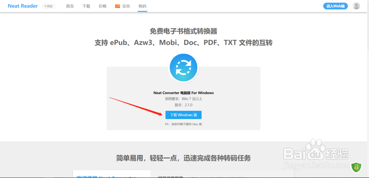This screenshot has height=178, width=369.
Task: Click the blue converter sync icon
Action: [184, 68]
